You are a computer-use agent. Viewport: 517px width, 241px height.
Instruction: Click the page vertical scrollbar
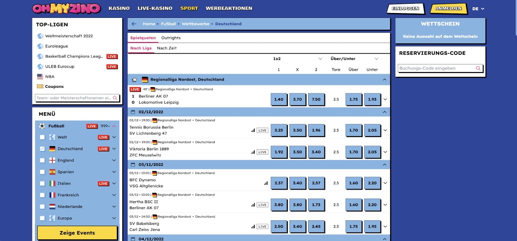tap(515, 17)
